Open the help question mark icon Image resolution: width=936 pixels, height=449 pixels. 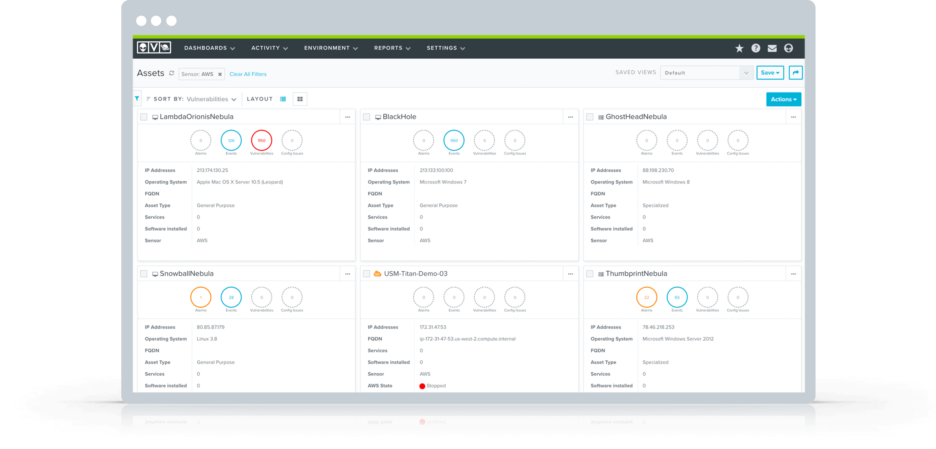[756, 48]
